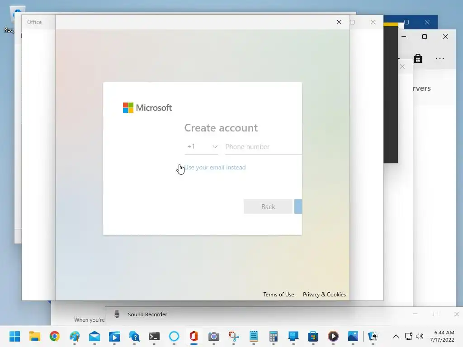Open Snipping Tool from taskbar
Viewport: 463px width, 347px height.
coord(234,336)
